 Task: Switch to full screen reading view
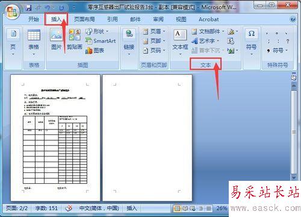point(185,209)
